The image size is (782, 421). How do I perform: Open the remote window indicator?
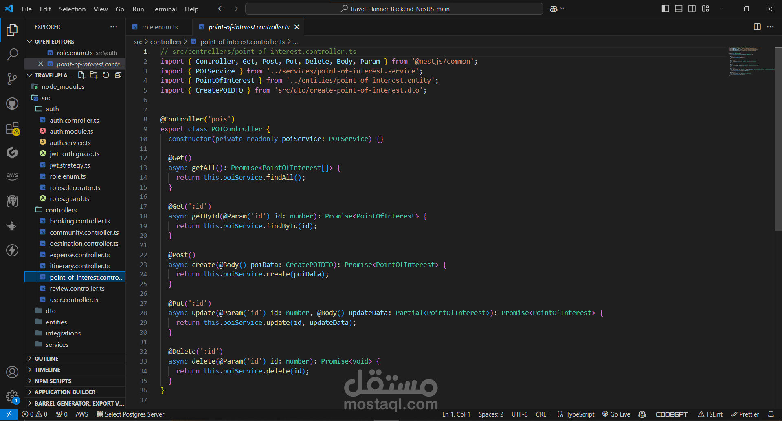9,414
